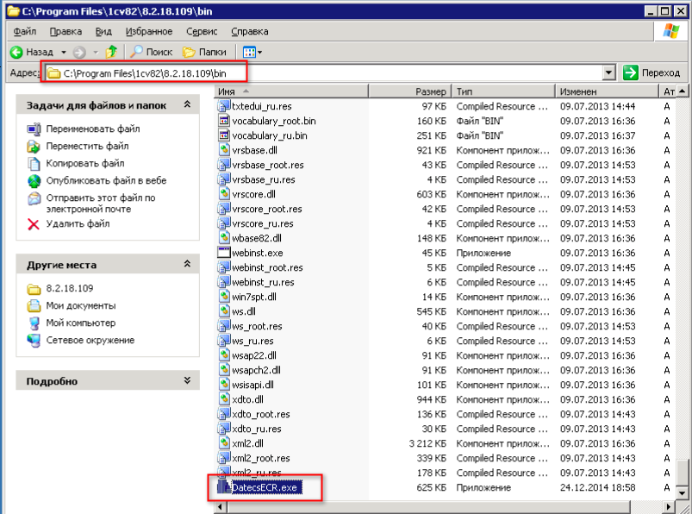Click the Копировать файл copy icon

pos(34,163)
